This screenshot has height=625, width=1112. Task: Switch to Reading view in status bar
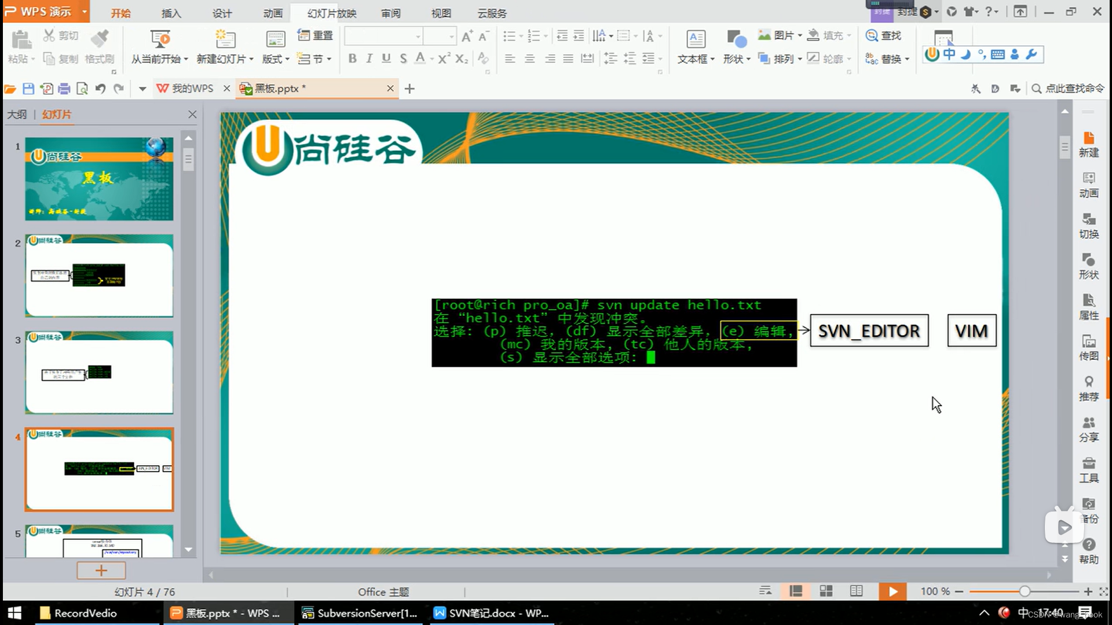click(856, 591)
